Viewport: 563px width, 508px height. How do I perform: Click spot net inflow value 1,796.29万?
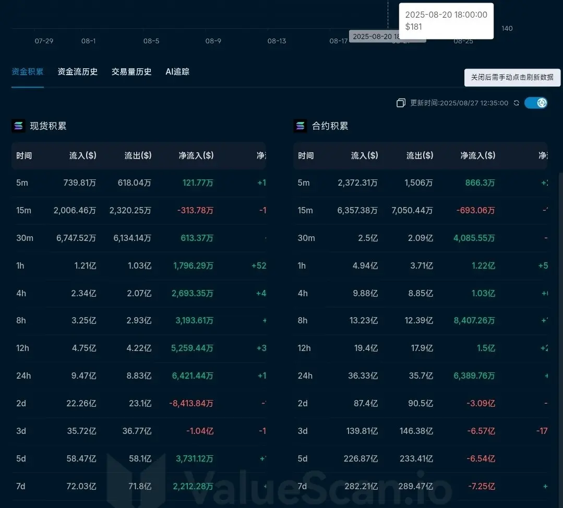[193, 265]
